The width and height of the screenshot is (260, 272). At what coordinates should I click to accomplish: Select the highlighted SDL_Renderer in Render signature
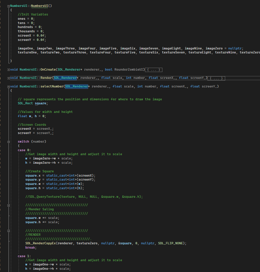coord(65,78)
